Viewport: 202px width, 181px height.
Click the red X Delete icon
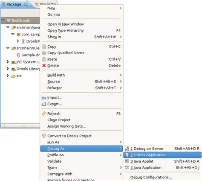coord(44,65)
